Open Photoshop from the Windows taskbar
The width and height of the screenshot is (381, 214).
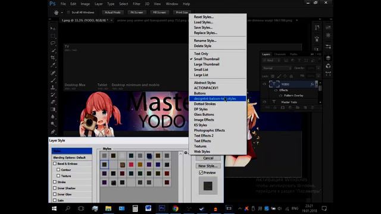click(x=162, y=208)
